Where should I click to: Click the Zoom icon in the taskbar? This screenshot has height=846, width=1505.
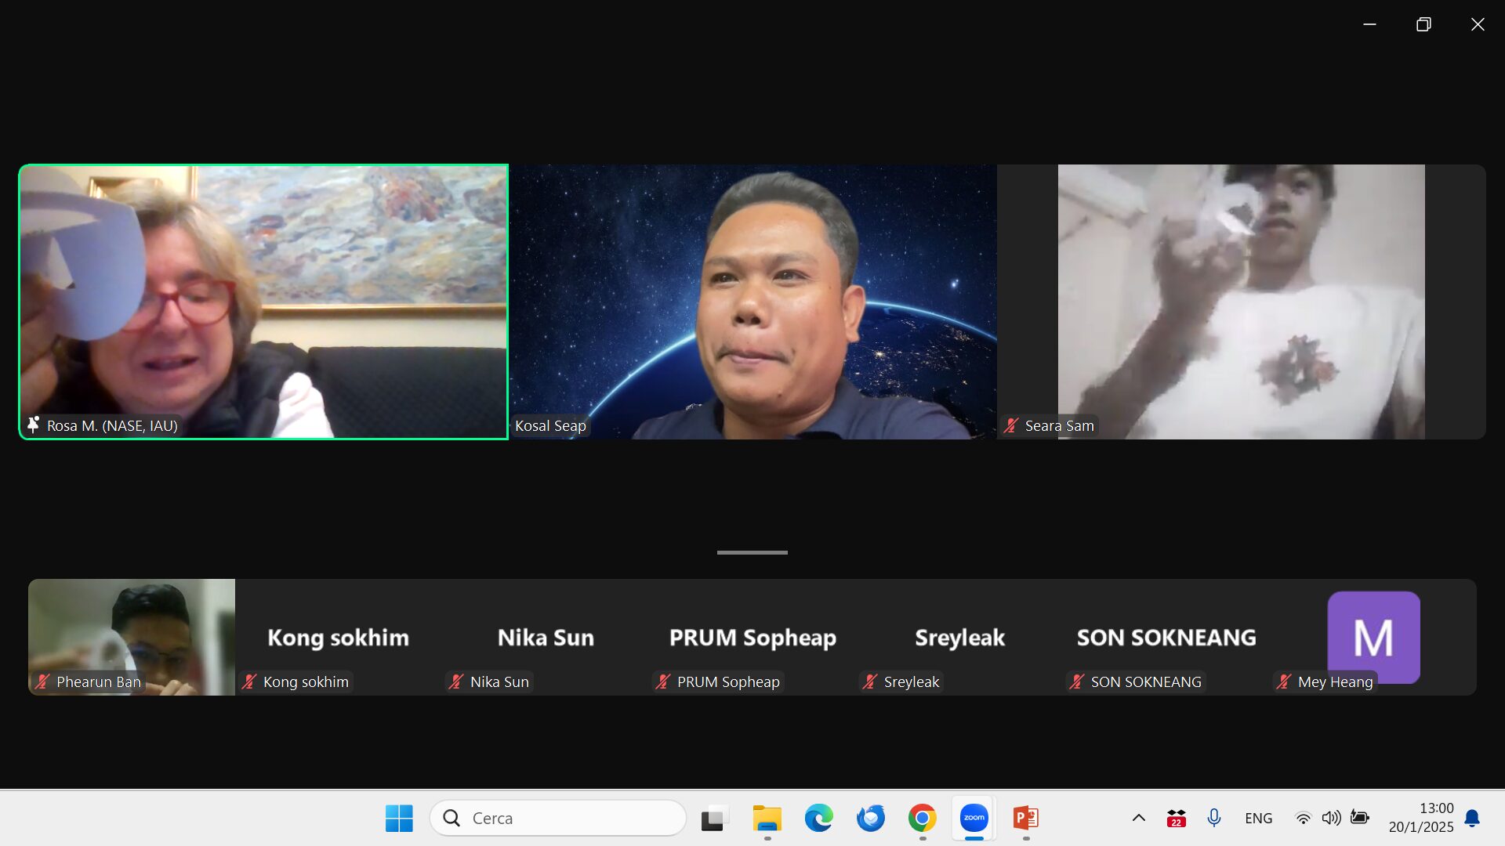pyautogui.click(x=974, y=818)
